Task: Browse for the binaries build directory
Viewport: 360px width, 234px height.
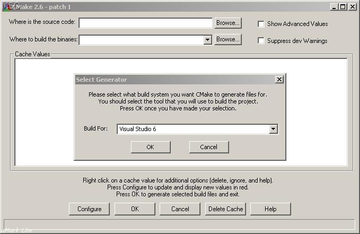Action: click(228, 39)
